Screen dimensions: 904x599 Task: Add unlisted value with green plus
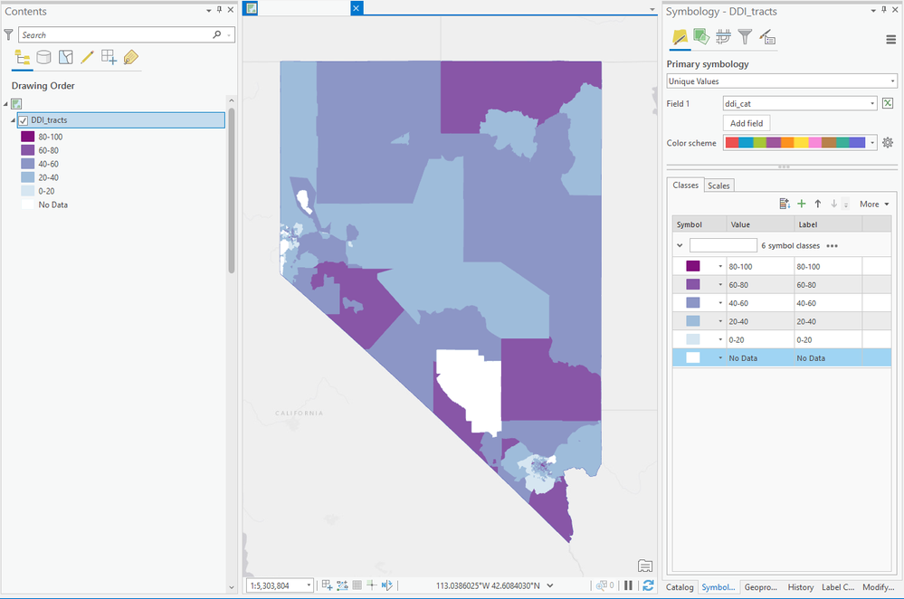[x=802, y=204]
